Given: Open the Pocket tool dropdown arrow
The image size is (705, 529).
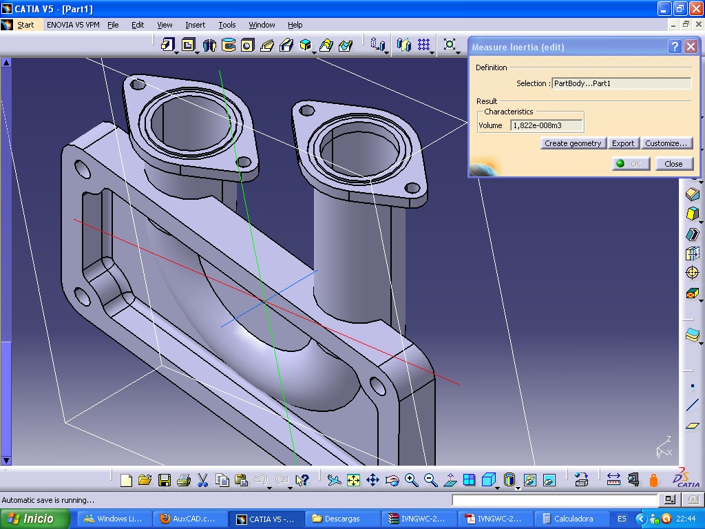Looking at the screenshot, I should pyautogui.click(x=198, y=52).
